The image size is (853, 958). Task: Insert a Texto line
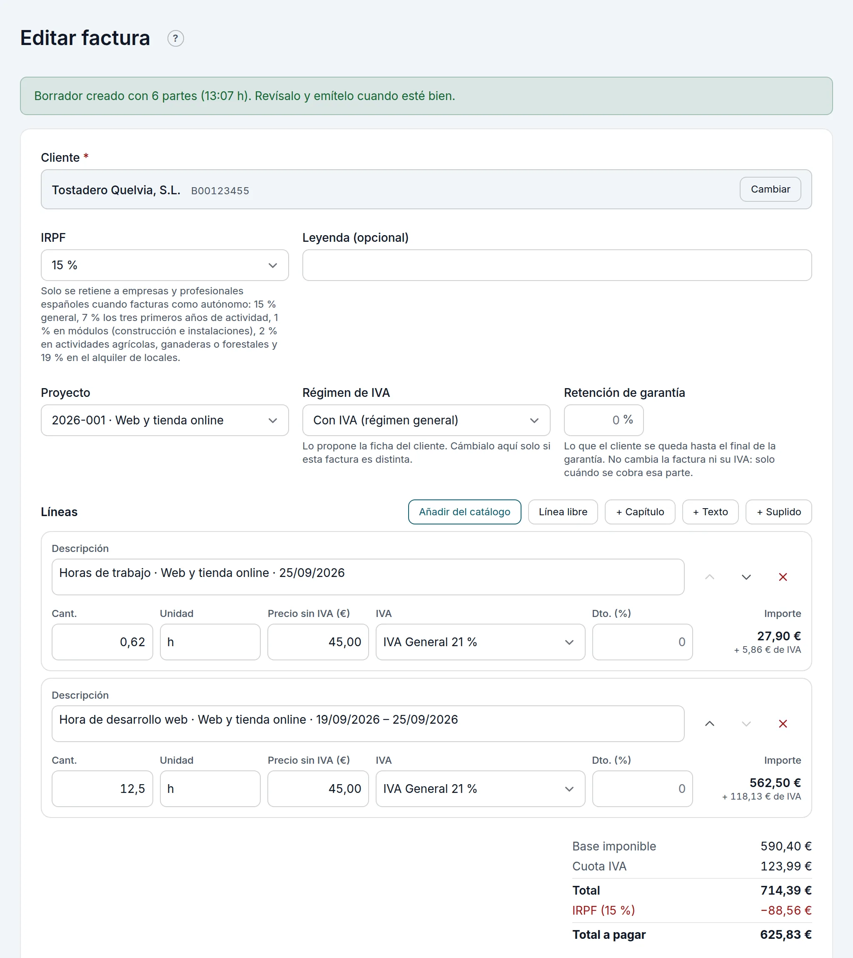[x=710, y=512]
